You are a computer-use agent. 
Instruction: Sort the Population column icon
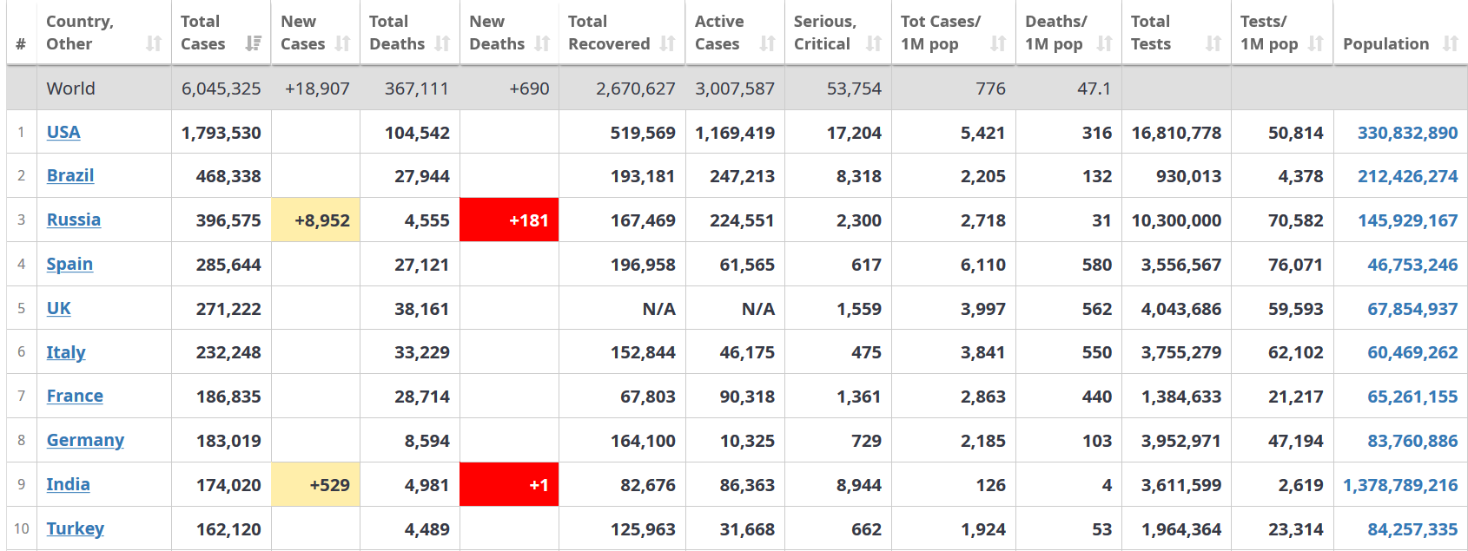[1450, 43]
